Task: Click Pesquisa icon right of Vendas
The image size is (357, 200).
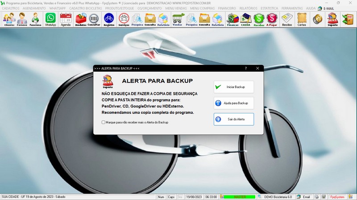Action: tap(191, 20)
